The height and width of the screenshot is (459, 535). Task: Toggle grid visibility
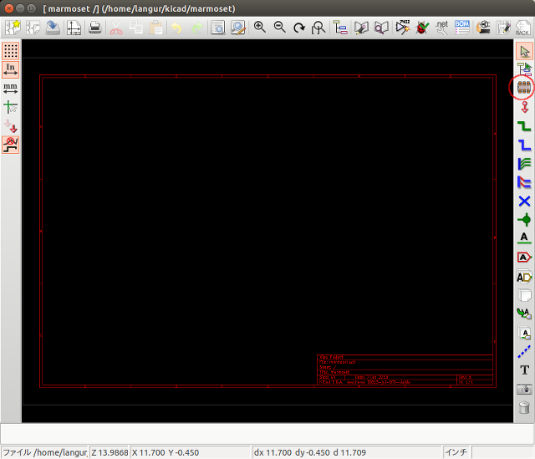[11, 51]
